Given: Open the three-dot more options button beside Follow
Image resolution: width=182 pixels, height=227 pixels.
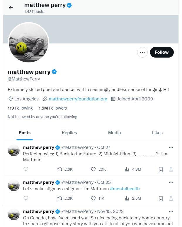Looking at the screenshot, I should (142, 52).
